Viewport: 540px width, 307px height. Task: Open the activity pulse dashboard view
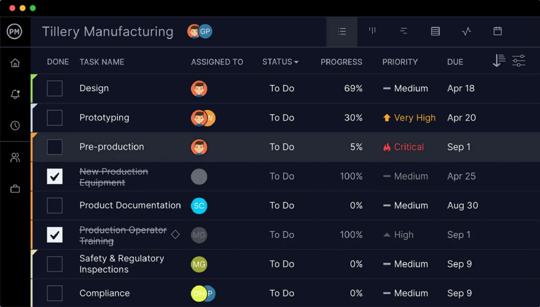pos(467,31)
